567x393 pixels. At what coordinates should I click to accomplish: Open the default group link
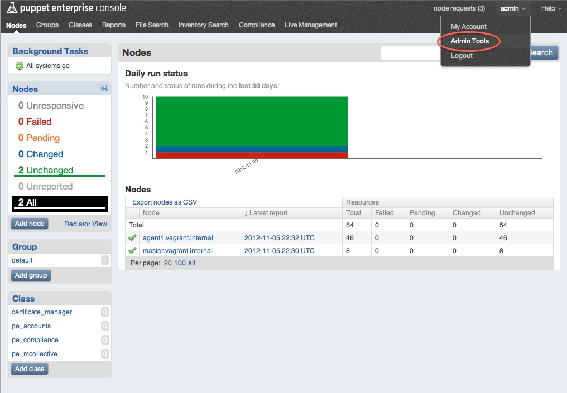click(22, 260)
